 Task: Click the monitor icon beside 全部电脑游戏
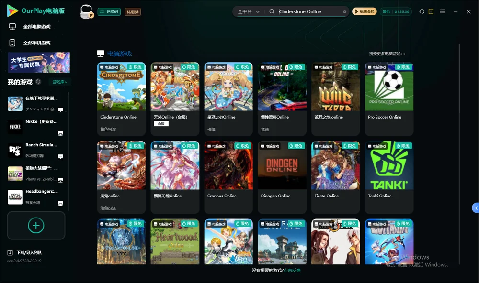click(12, 27)
